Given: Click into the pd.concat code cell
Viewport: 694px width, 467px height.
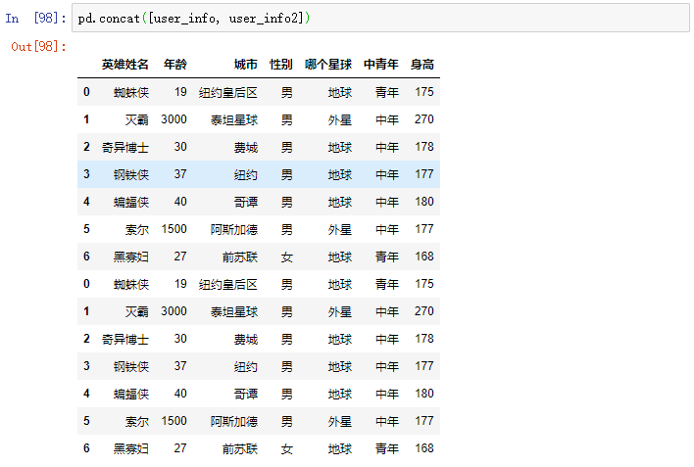Looking at the screenshot, I should pyautogui.click(x=380, y=19).
